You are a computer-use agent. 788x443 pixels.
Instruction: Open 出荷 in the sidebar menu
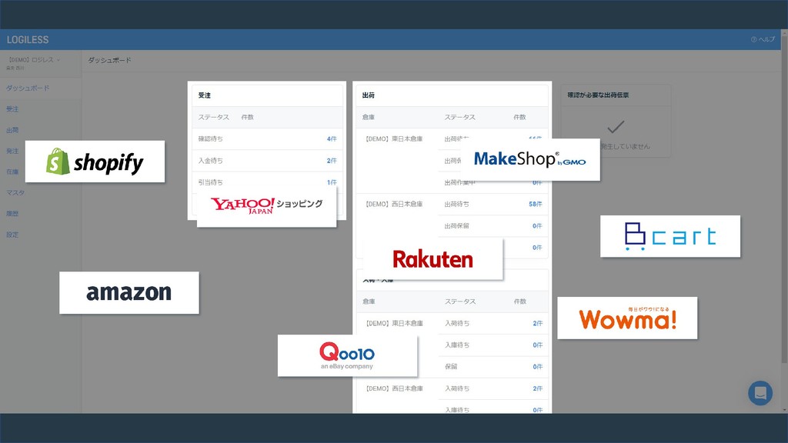(12, 130)
